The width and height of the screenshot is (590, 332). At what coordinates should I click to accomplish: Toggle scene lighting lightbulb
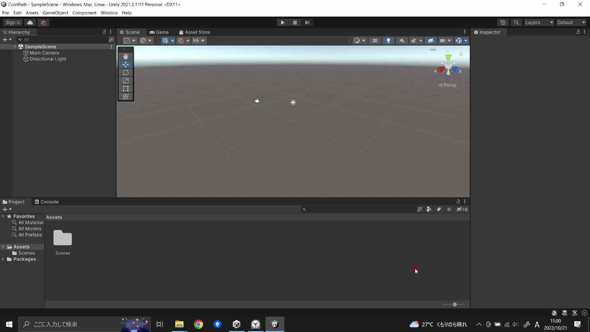coord(388,41)
